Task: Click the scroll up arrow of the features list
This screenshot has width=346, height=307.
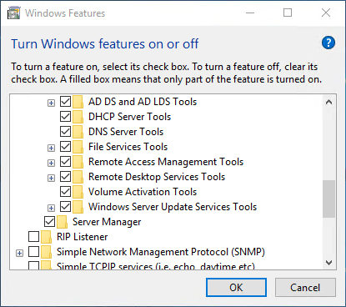Action: [329, 102]
